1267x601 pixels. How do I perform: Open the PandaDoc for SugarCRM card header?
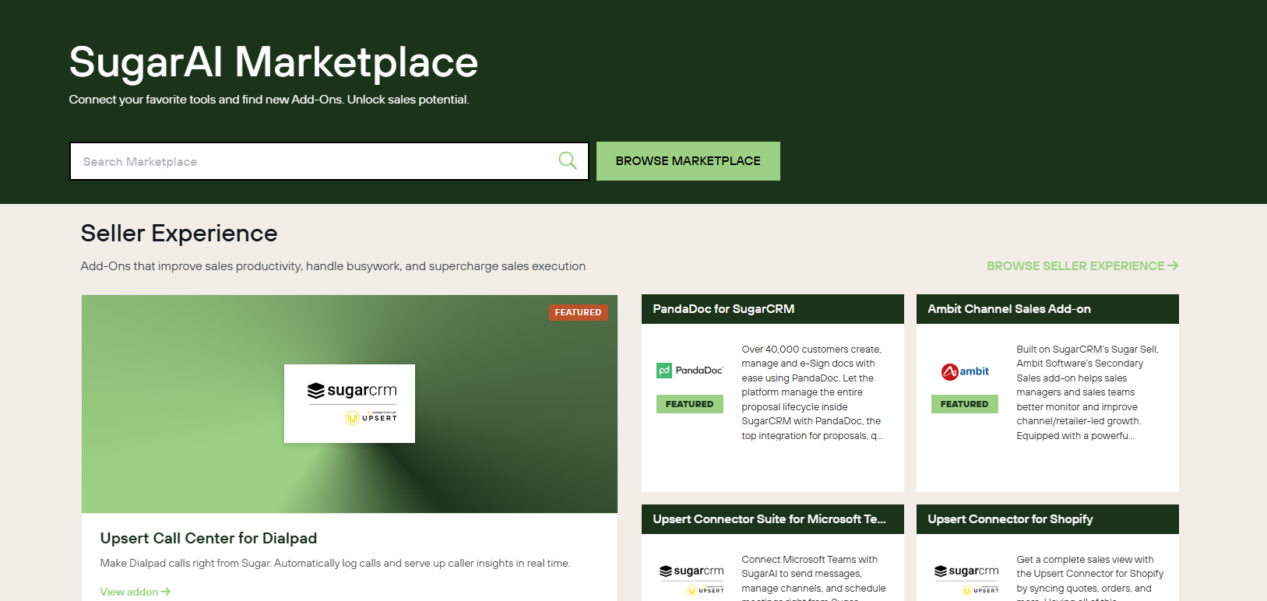[x=773, y=309]
